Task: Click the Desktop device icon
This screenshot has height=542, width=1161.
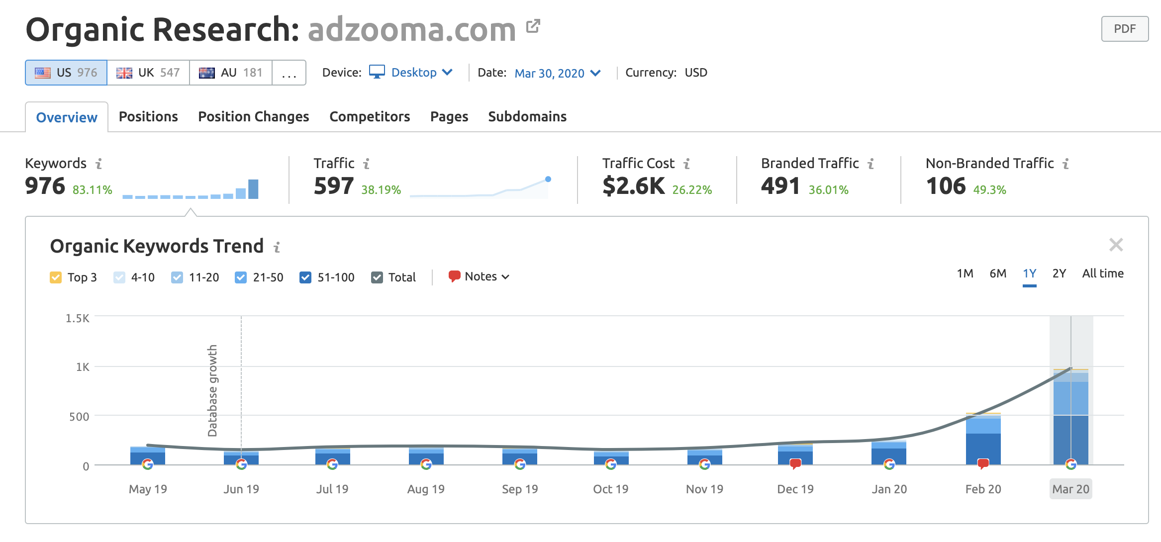Action: [378, 73]
